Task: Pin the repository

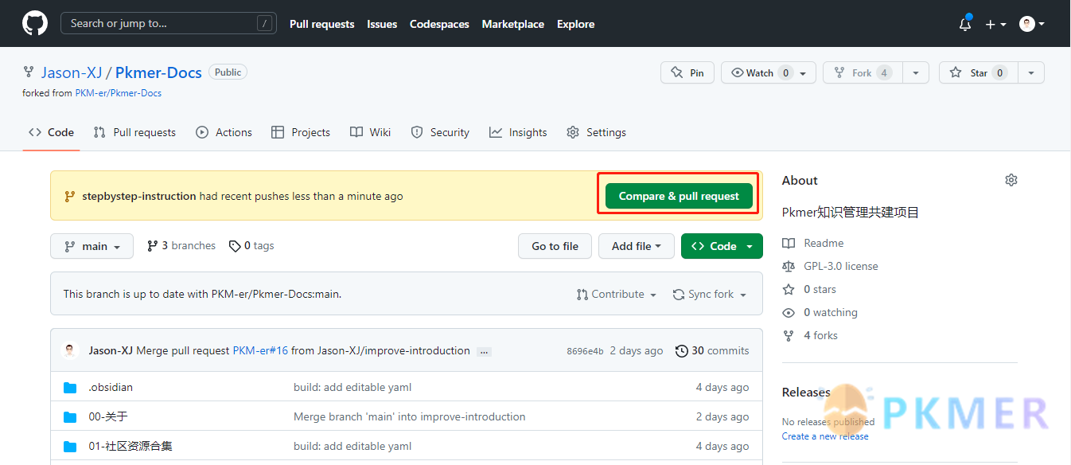Action: 687,72
